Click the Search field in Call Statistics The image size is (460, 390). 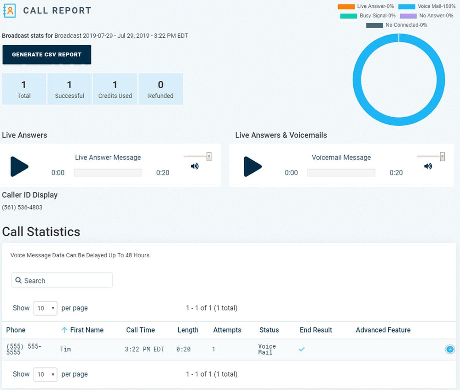tap(62, 280)
